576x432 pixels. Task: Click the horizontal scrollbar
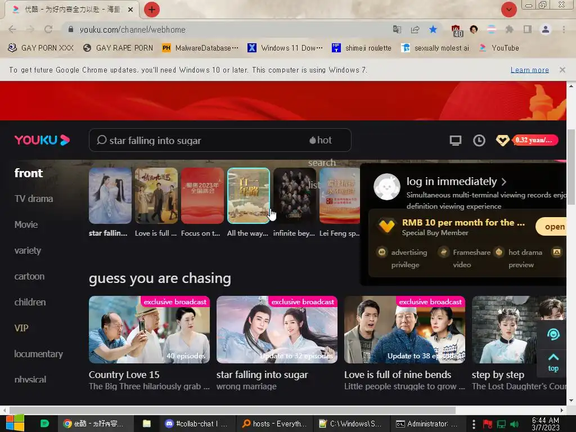coord(232,410)
